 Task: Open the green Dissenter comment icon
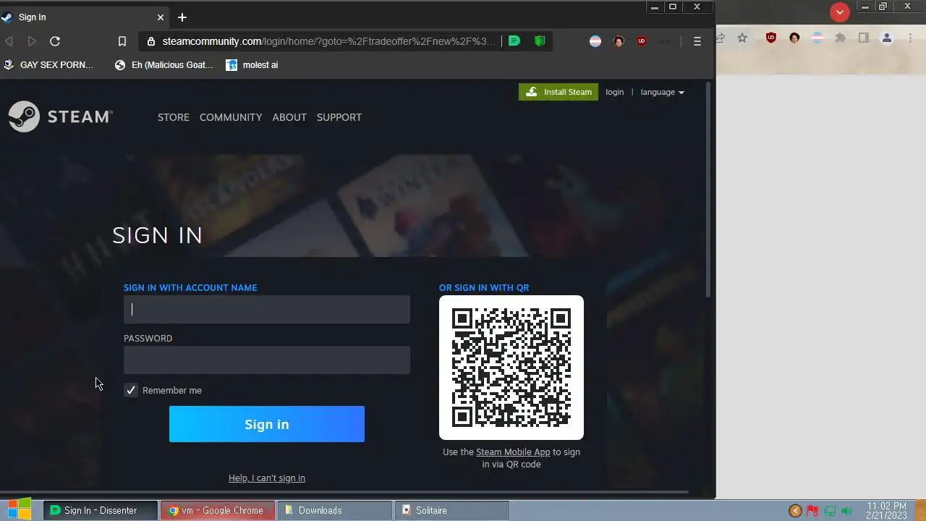(514, 41)
